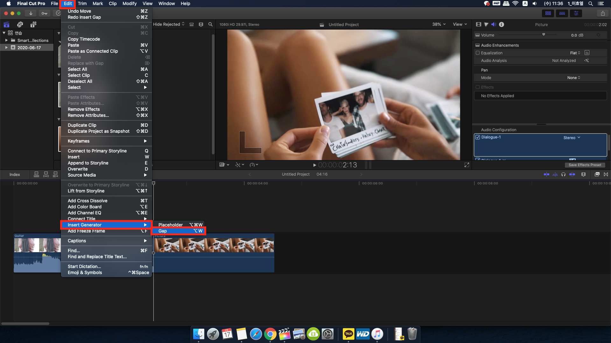Add a volume keyframe diamond
This screenshot has height=343, width=611.
point(598,35)
